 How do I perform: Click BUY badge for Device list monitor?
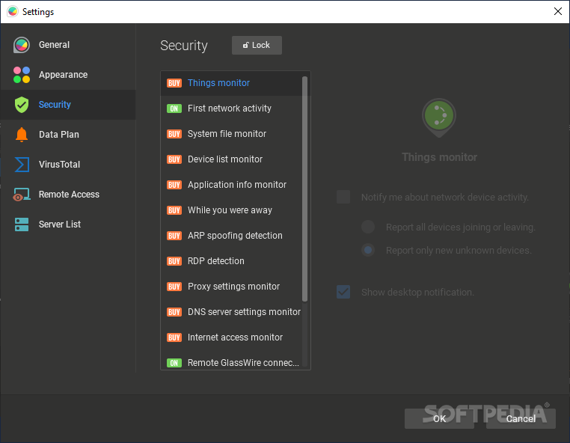174,159
